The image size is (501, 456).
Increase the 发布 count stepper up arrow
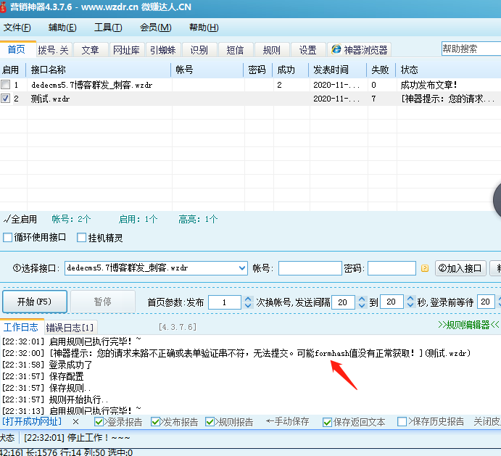[x=248, y=299]
